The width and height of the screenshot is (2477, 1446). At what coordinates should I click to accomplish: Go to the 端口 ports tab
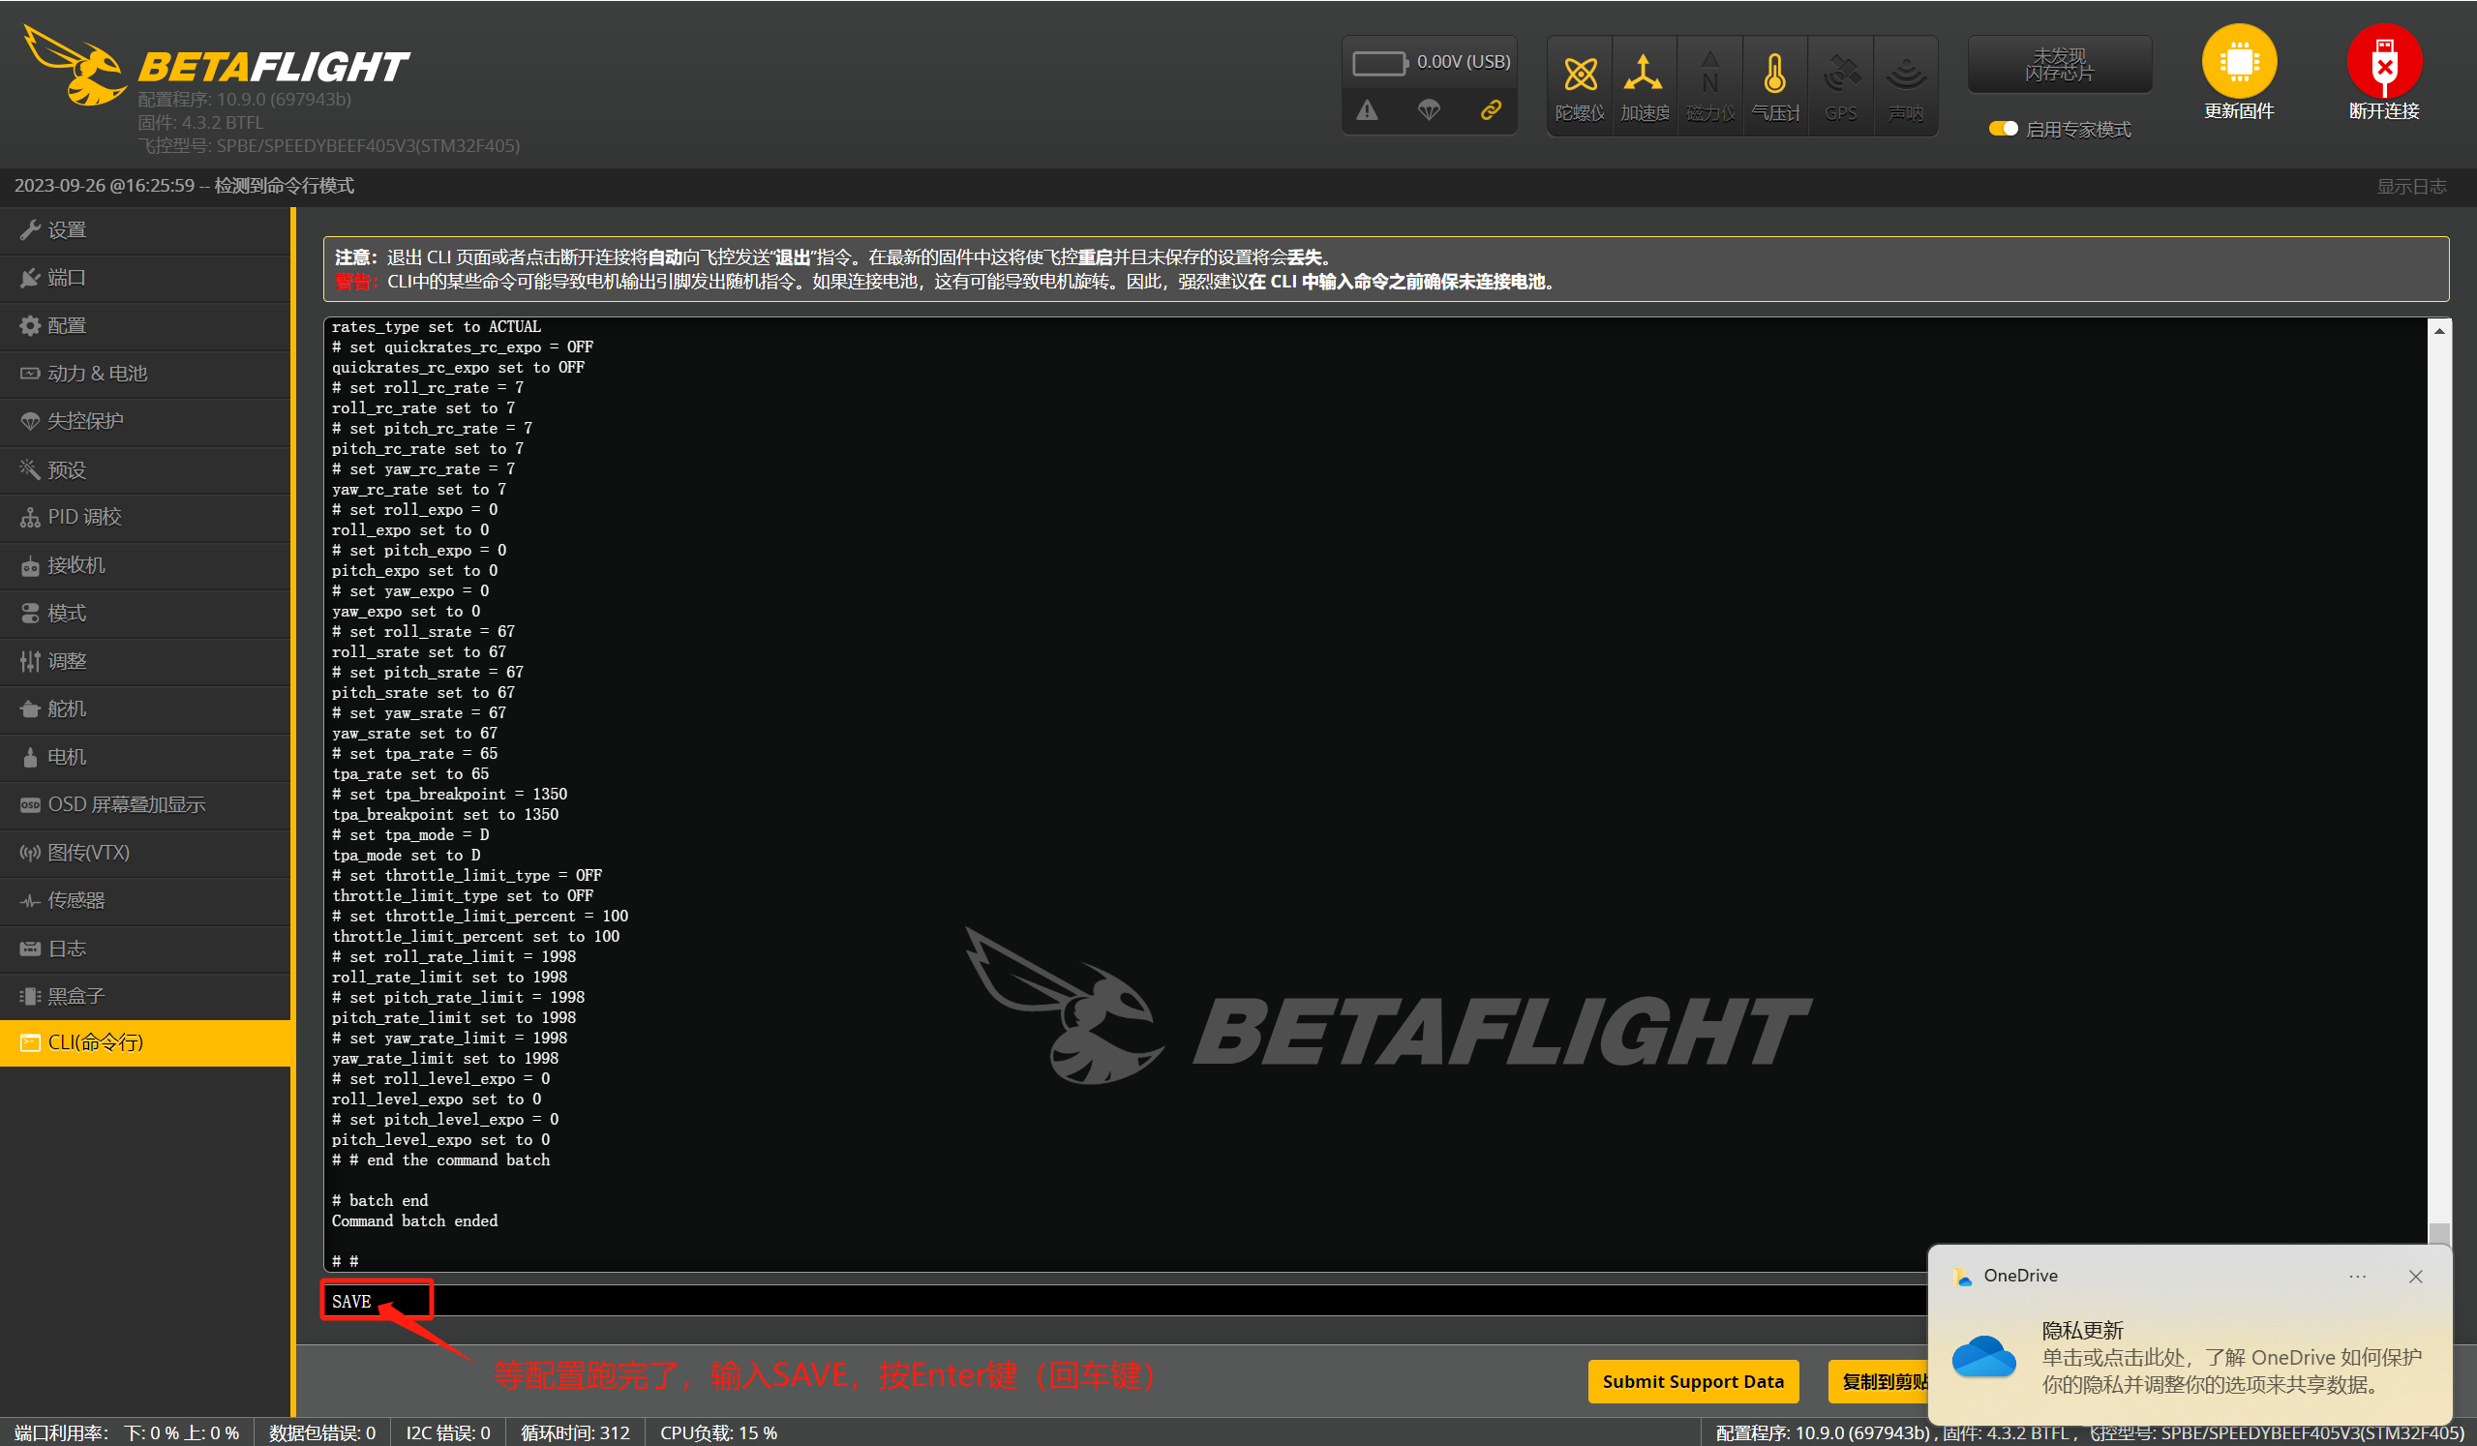pos(67,278)
